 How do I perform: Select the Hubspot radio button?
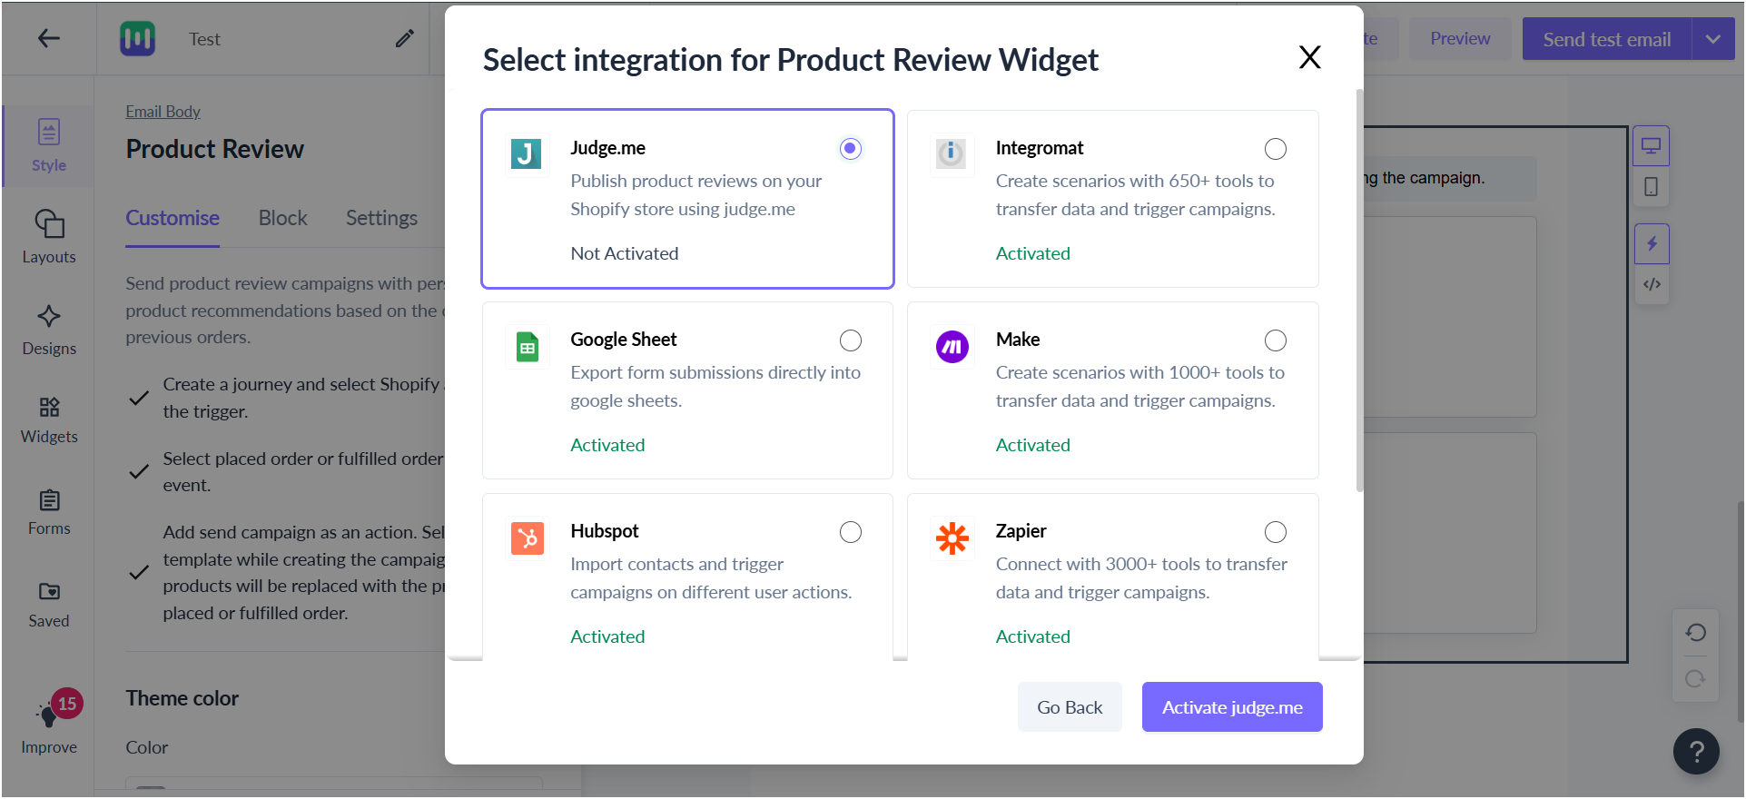[x=850, y=531]
